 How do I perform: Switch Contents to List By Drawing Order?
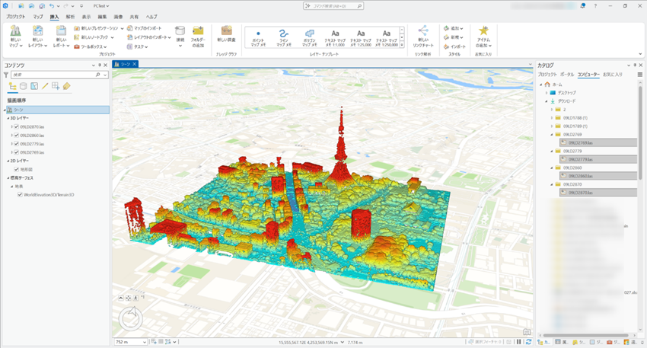point(13,86)
